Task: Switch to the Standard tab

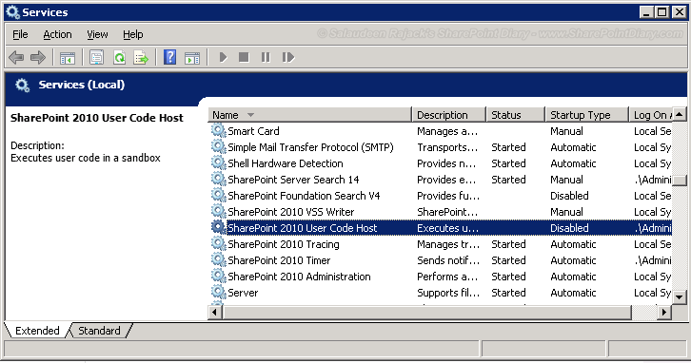Action: click(99, 331)
